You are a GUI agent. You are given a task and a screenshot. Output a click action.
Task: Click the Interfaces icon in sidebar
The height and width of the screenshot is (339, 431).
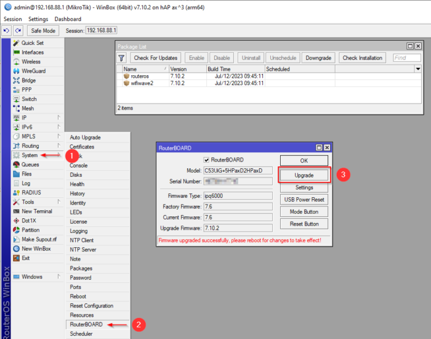[17, 52]
